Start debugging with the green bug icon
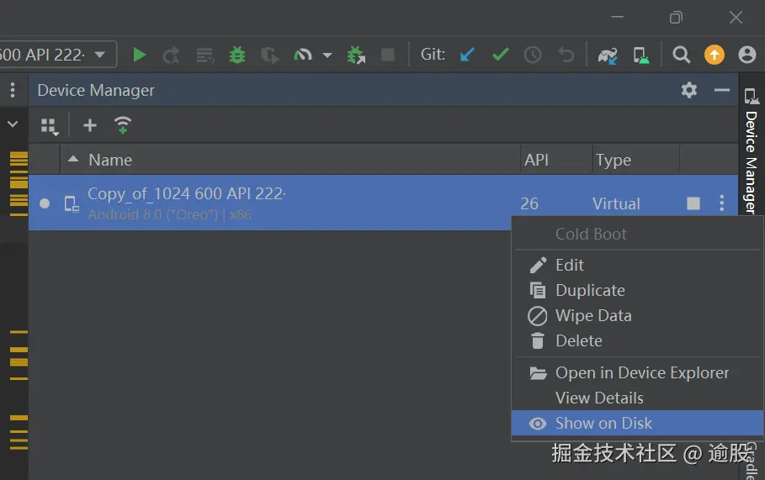This screenshot has height=480, width=765. tap(237, 55)
